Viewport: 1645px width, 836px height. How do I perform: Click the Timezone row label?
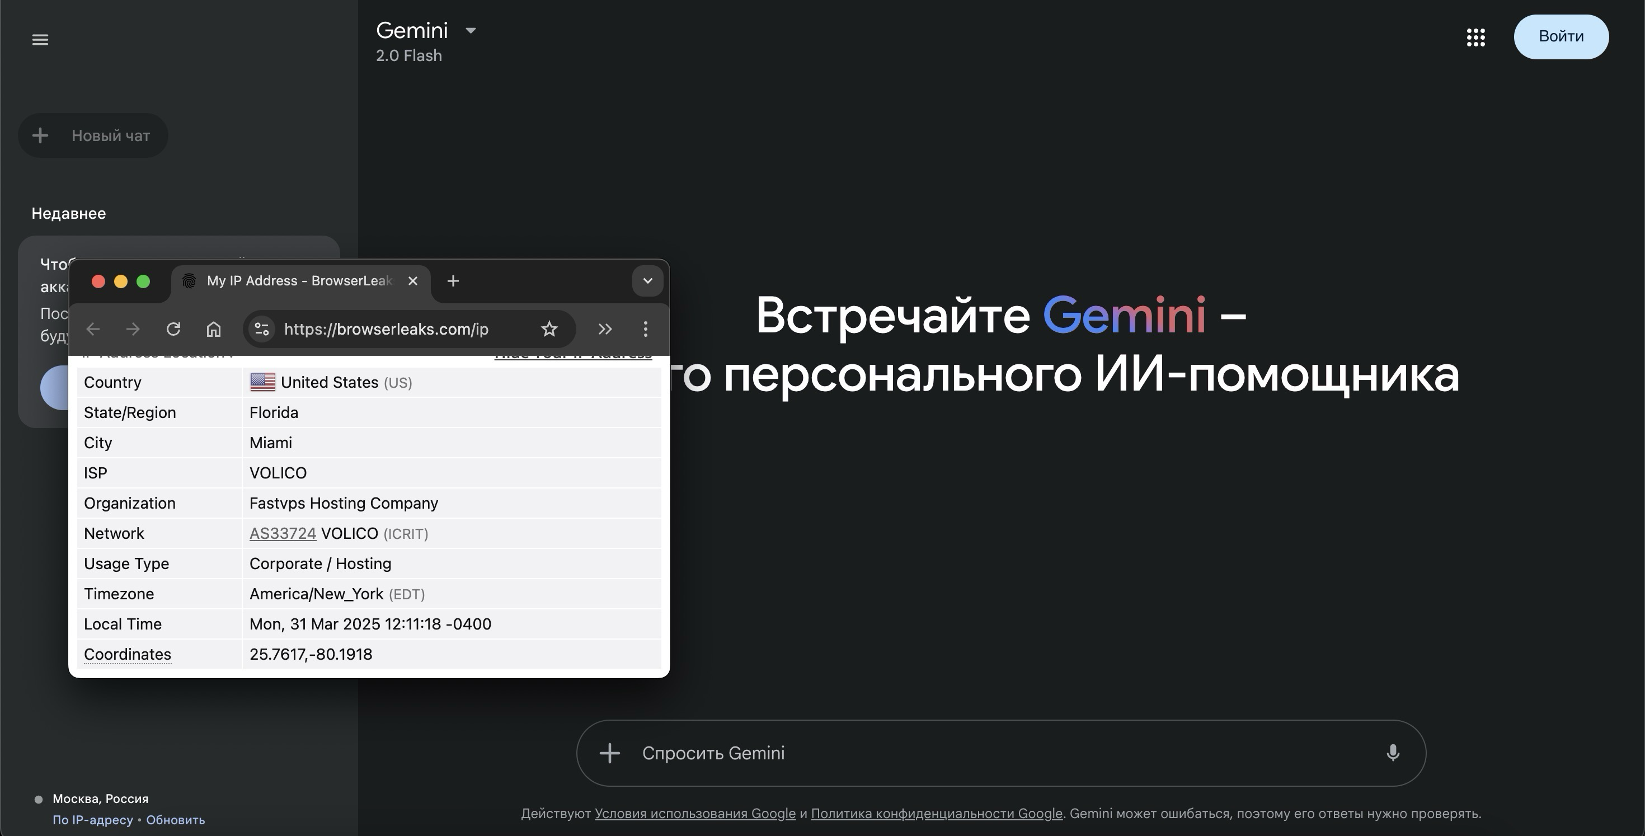(x=119, y=594)
